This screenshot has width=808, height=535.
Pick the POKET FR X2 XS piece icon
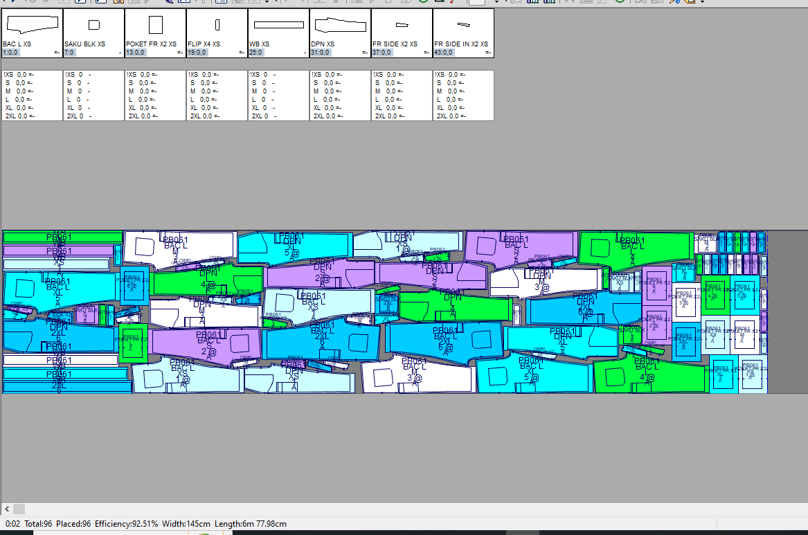tap(155, 26)
